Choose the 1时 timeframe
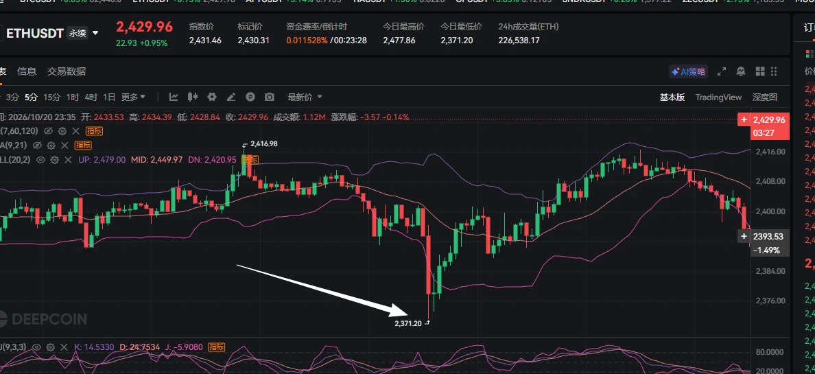Viewport: 815px width, 374px height. 73,97
